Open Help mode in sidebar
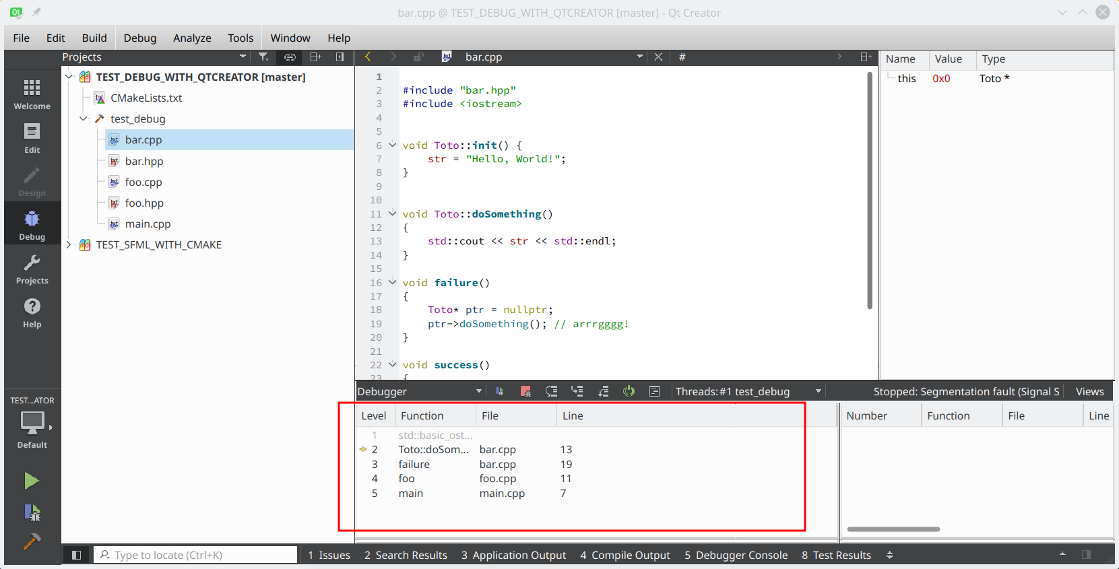This screenshot has width=1119, height=569. [32, 313]
